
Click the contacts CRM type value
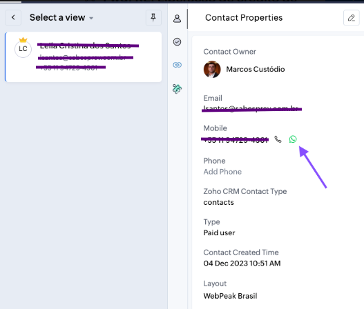click(x=218, y=202)
